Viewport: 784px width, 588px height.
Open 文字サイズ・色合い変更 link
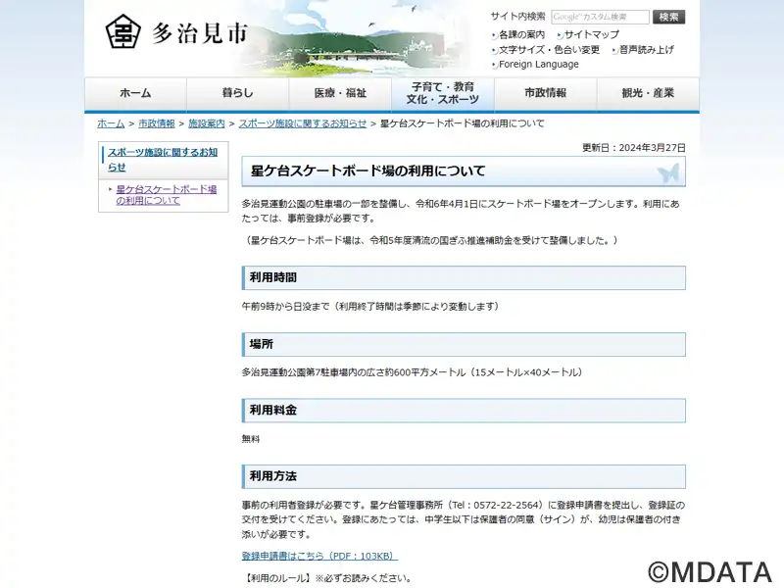click(549, 50)
